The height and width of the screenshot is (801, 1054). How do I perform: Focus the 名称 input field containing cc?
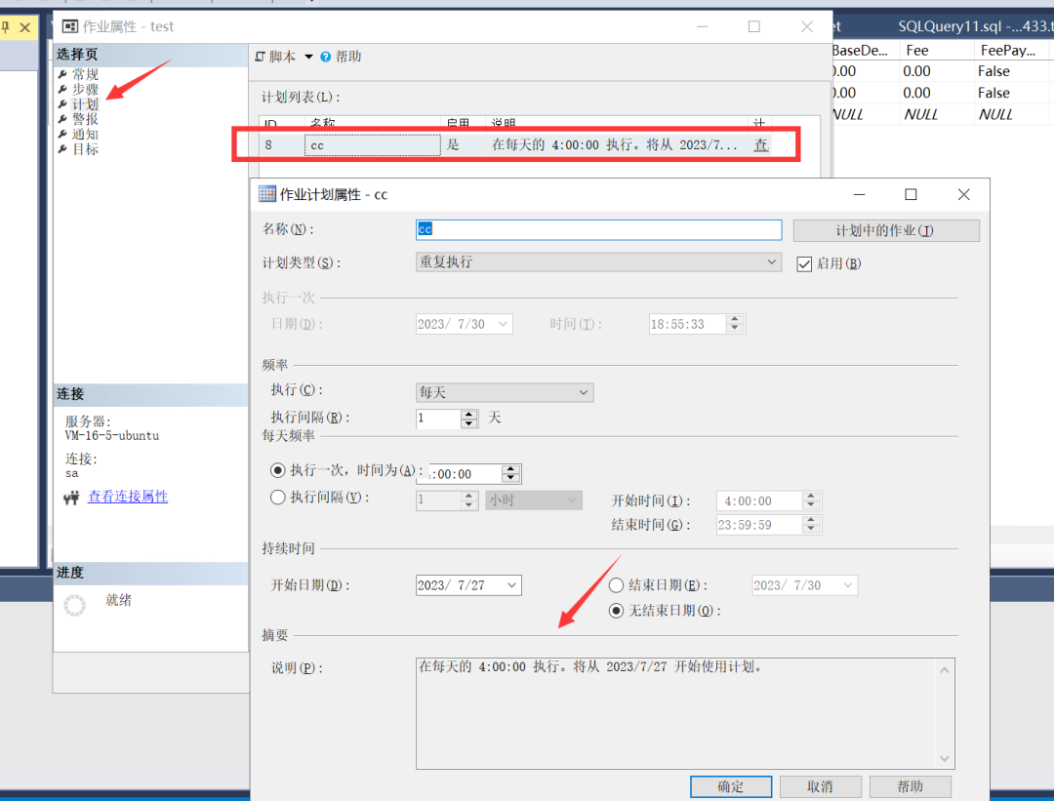coord(598,230)
